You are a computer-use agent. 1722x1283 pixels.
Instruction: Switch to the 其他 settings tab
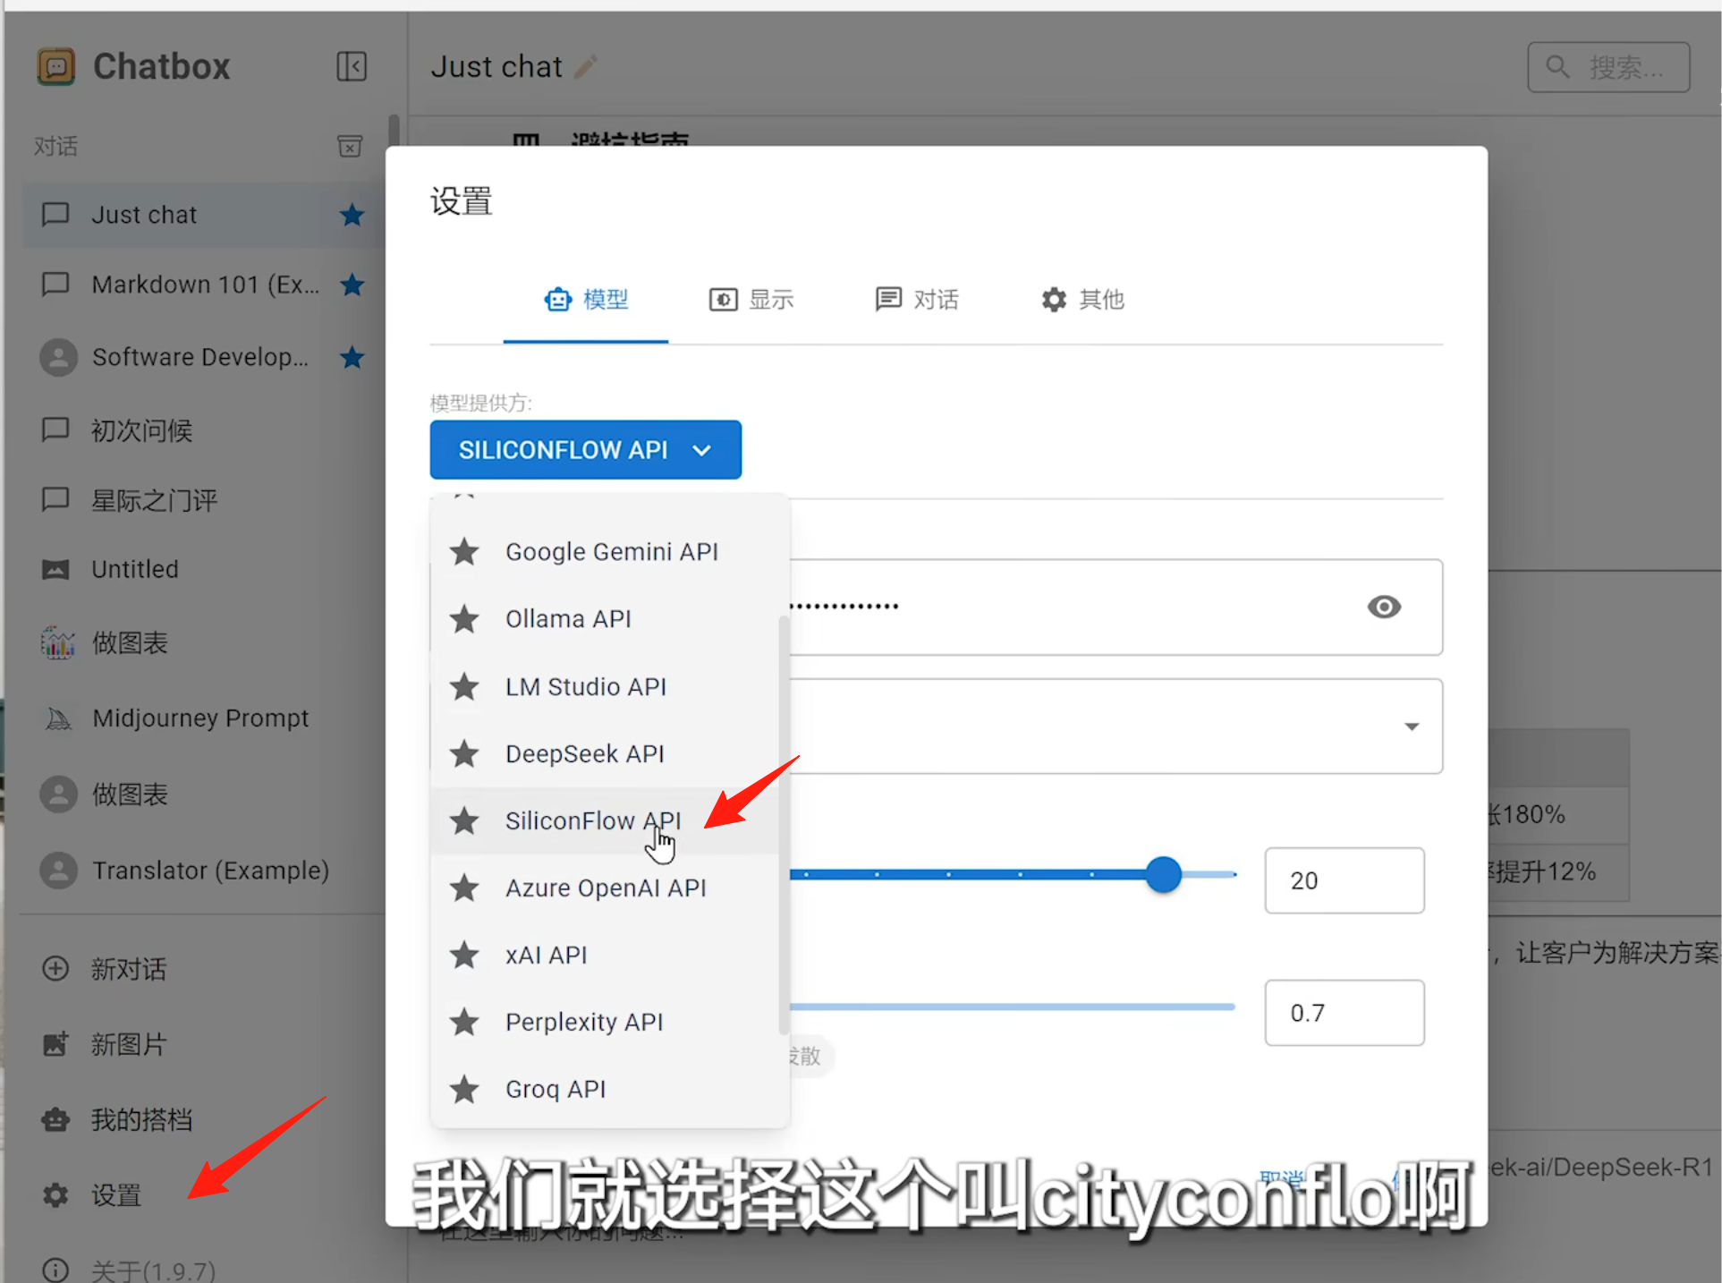(1082, 300)
